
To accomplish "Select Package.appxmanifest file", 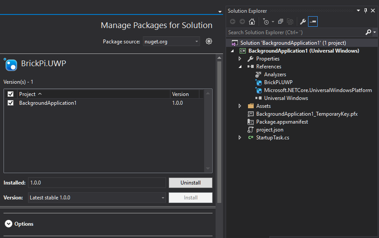I will click(282, 122).
